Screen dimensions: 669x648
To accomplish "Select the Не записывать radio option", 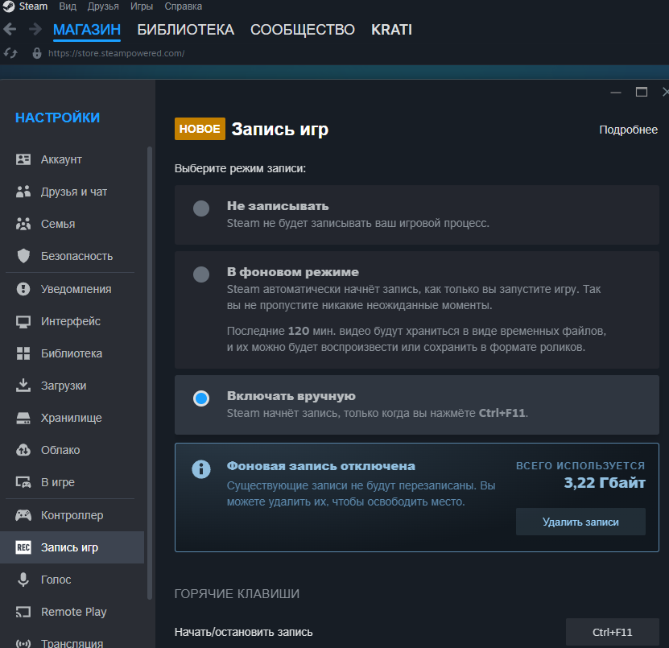I will coord(201,208).
